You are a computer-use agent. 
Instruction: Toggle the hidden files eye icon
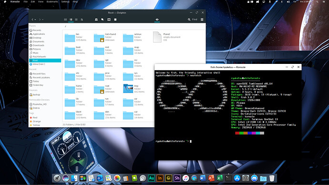[x=157, y=20]
